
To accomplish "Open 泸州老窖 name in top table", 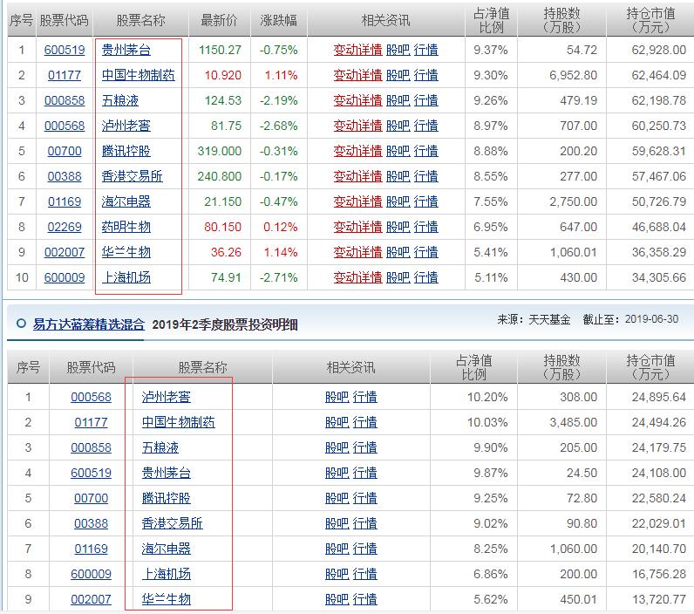I will (126, 126).
